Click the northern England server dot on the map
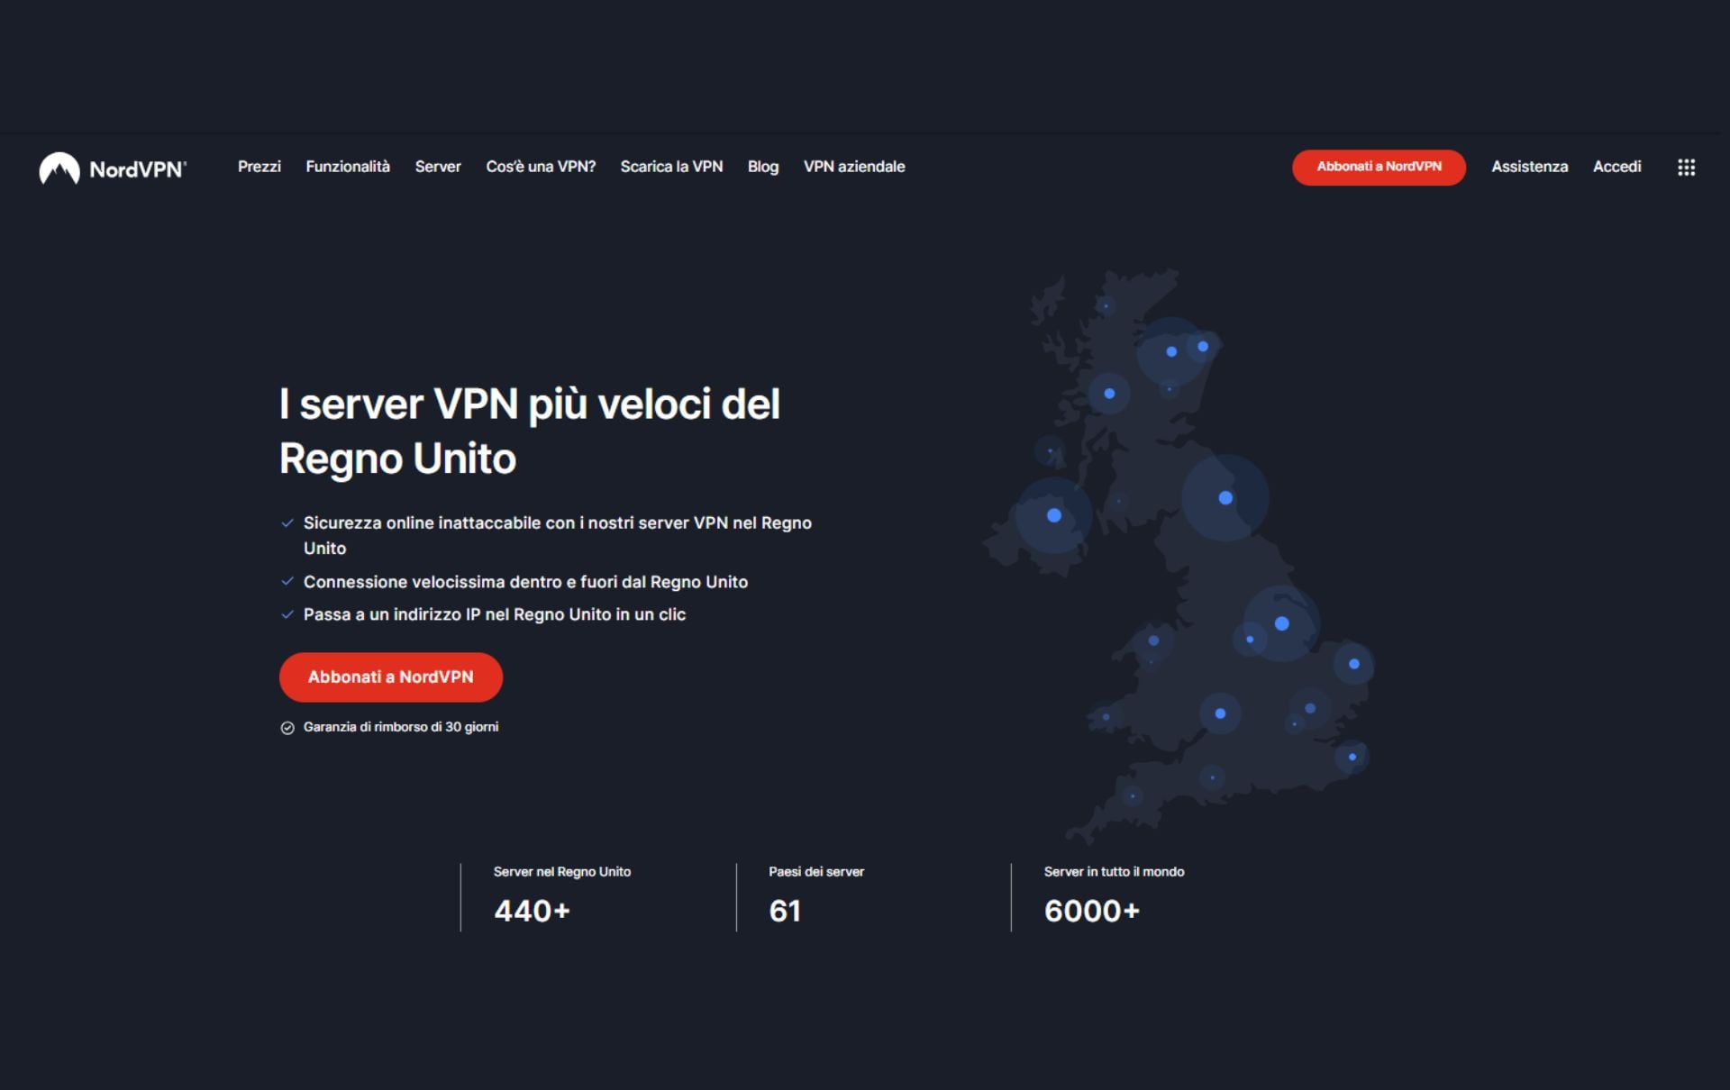 [1225, 498]
